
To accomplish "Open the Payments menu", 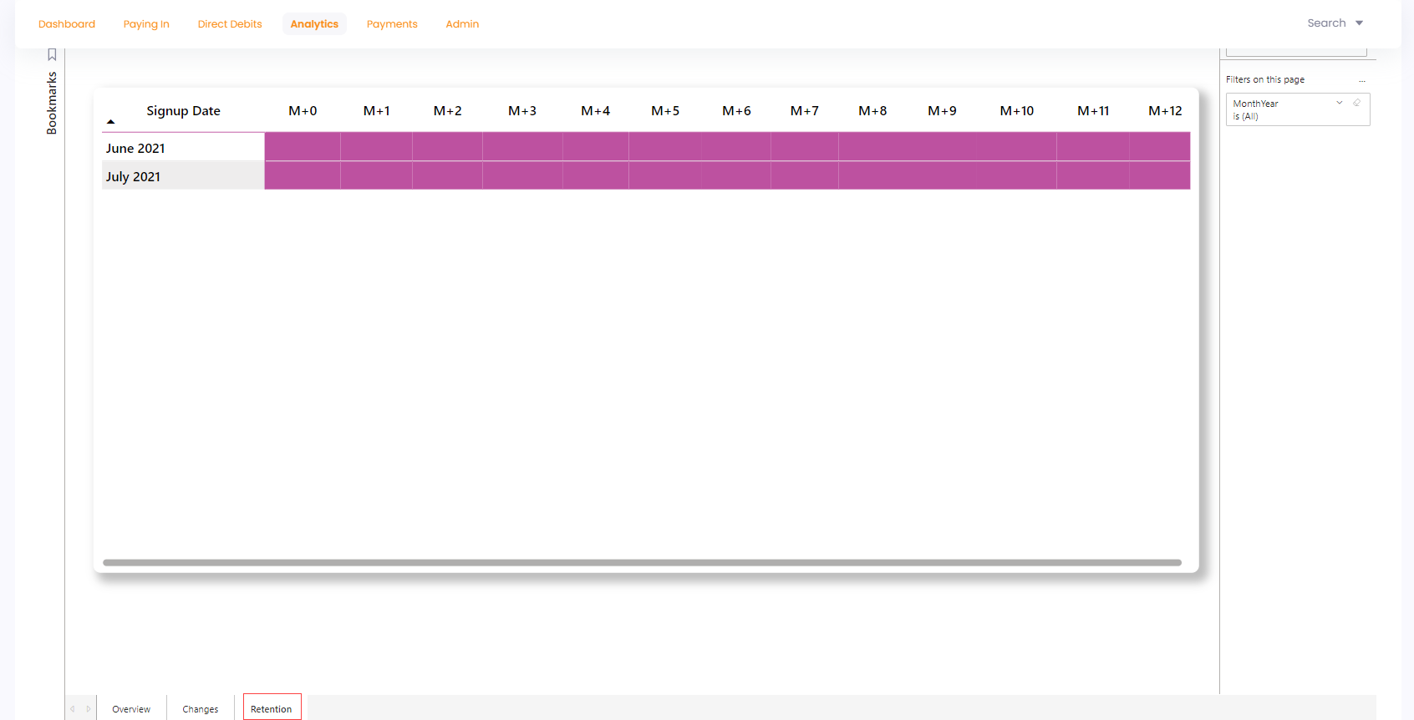I will [392, 24].
